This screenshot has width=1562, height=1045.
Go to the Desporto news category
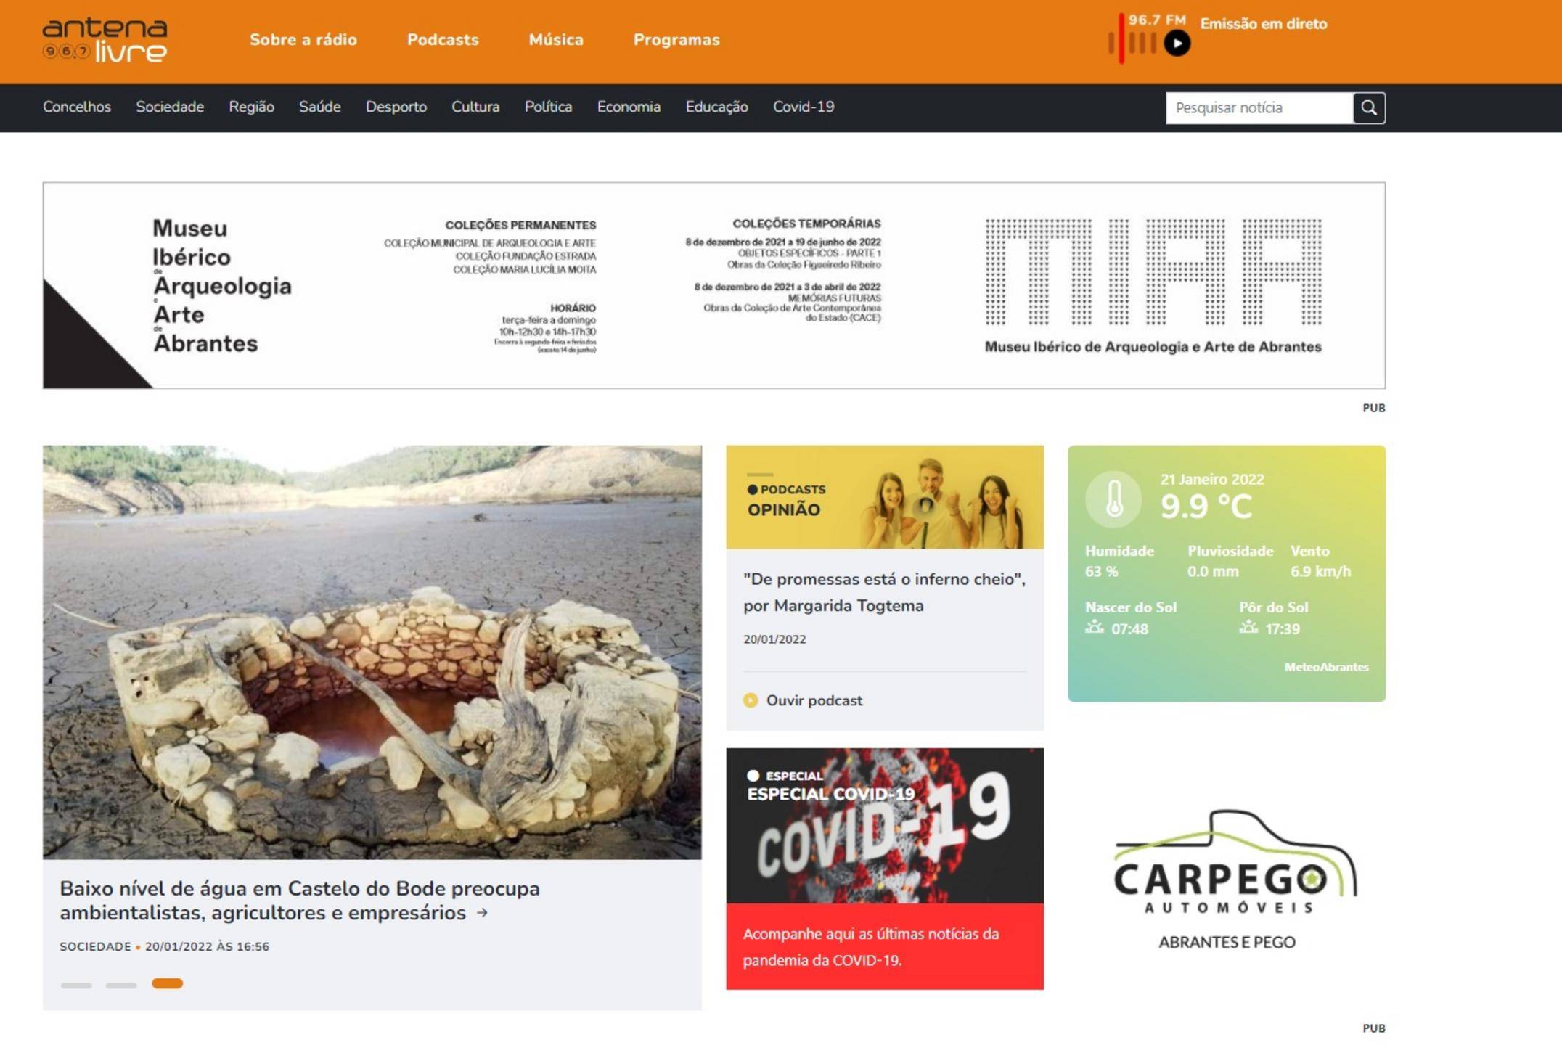[x=396, y=107]
